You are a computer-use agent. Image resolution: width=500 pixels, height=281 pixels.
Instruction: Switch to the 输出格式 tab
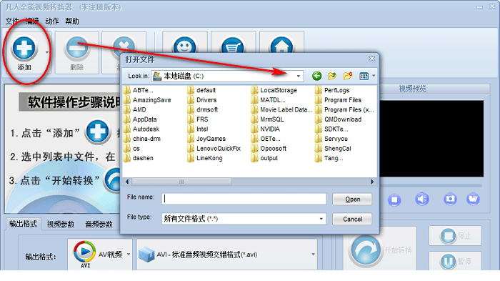tap(23, 224)
